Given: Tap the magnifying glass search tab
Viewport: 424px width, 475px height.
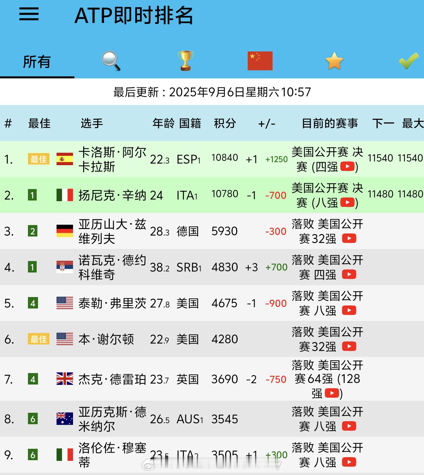Looking at the screenshot, I should click(x=111, y=61).
